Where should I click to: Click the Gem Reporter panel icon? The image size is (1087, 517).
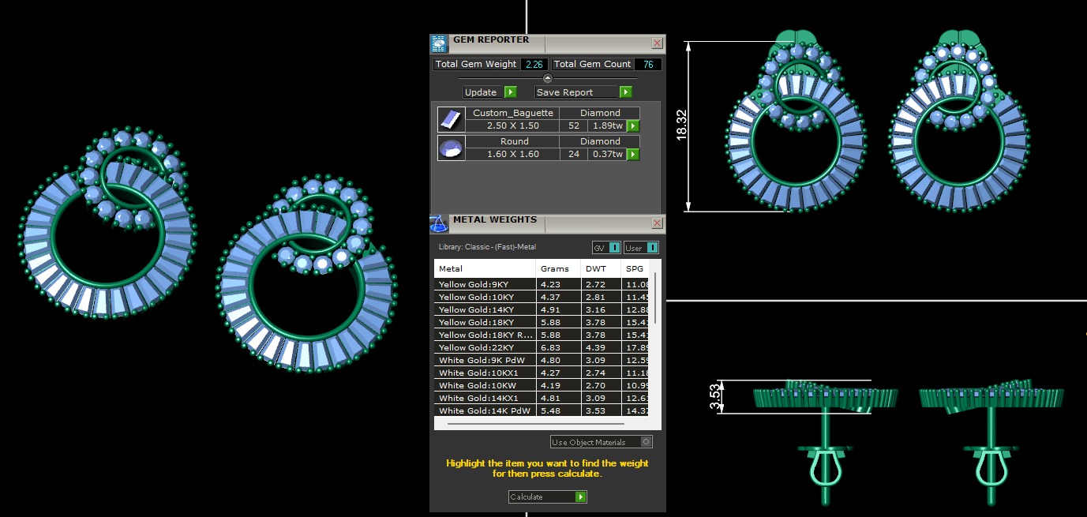pos(439,43)
